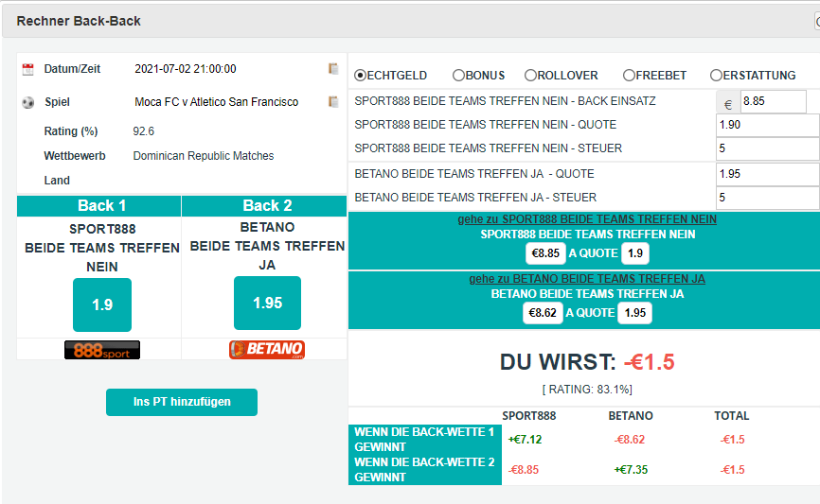Choose the ROLLOVER radio option

530,76
